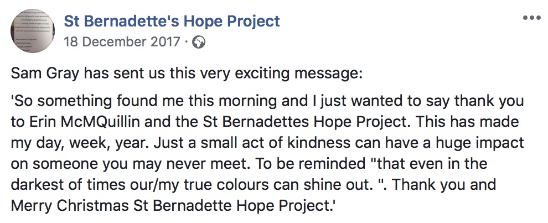The image size is (548, 223).
Task: Click the closing 'St Bernadette Hope Project' text
Action: coord(232,205)
